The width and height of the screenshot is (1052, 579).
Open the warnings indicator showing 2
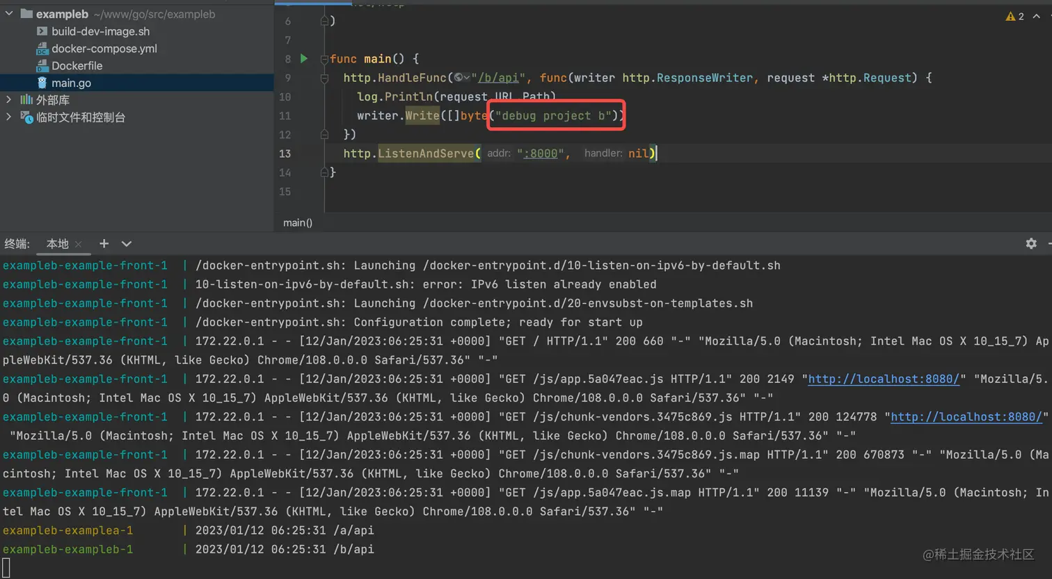(1014, 16)
